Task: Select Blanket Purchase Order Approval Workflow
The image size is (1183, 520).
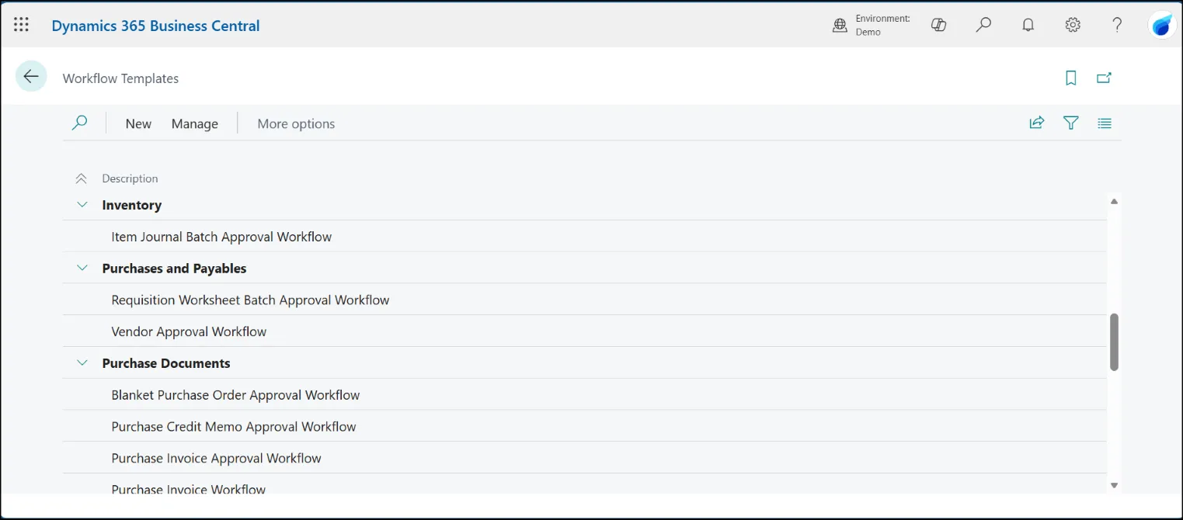Action: click(x=584, y=395)
